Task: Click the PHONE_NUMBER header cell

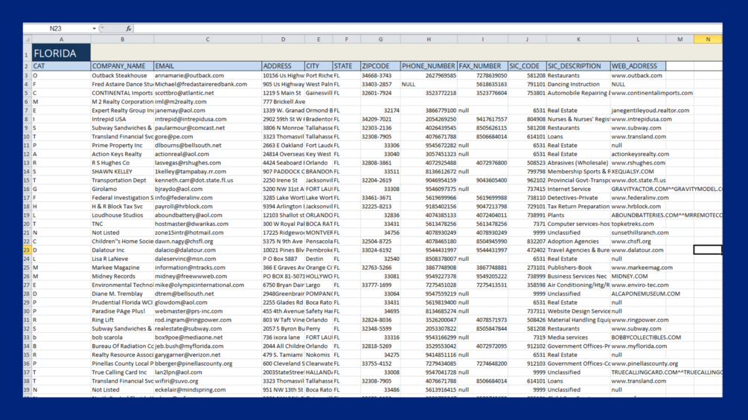Action: coord(429,66)
